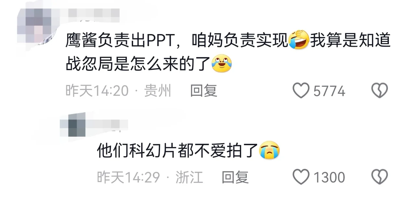Screen dimensions: 409x200
Task: Select the comment text starting with 鹰酱负责出PPT
Action: pyautogui.click(x=228, y=52)
